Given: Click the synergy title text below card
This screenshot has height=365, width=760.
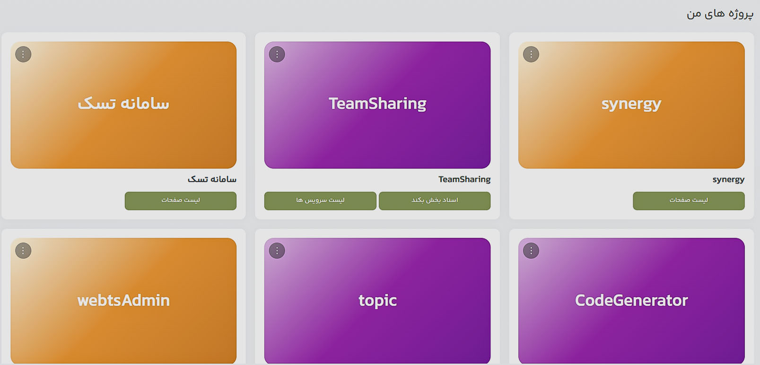Looking at the screenshot, I should [728, 180].
